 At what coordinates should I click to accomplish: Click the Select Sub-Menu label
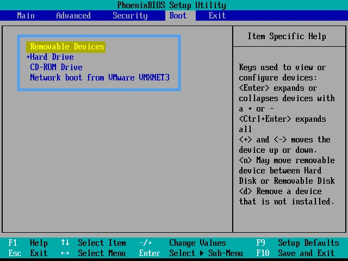point(206,253)
